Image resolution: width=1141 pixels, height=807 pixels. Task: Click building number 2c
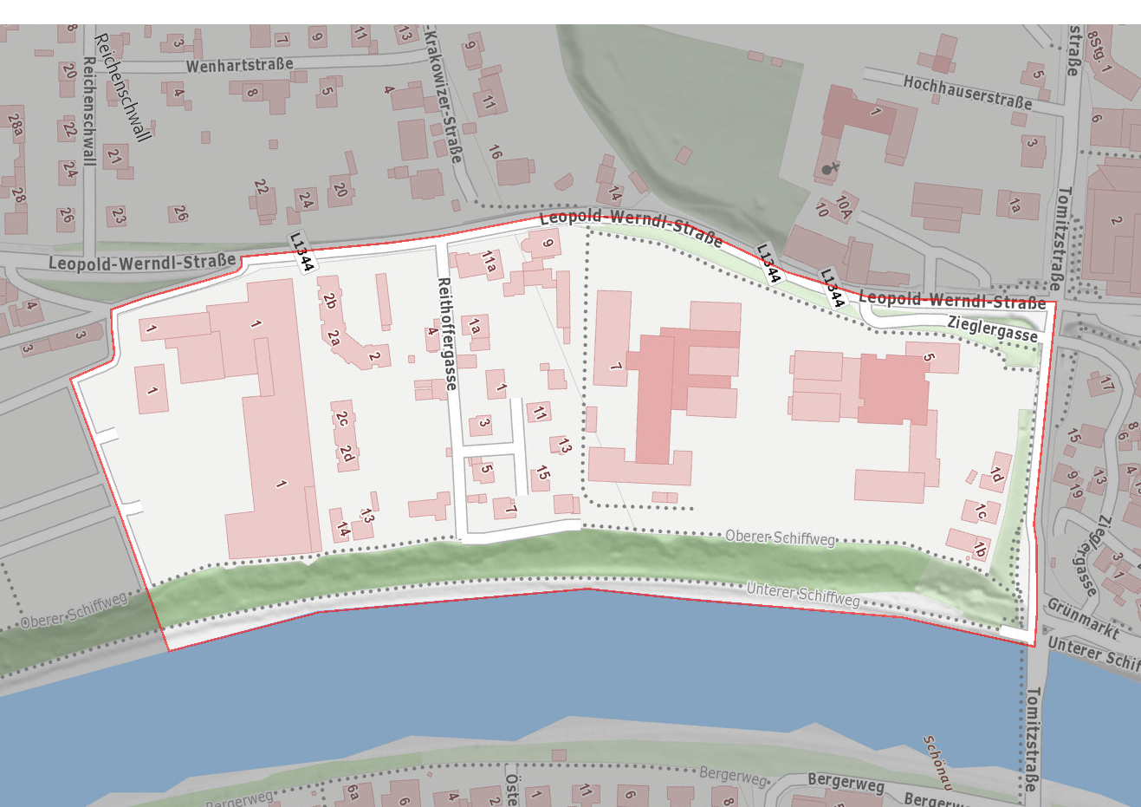(x=342, y=418)
